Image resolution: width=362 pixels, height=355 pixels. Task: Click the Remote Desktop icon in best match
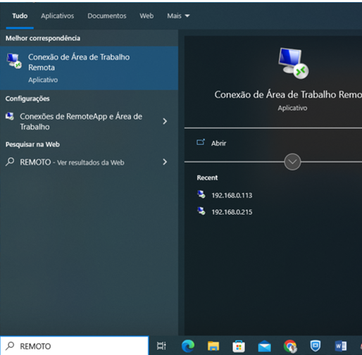tap(14, 61)
